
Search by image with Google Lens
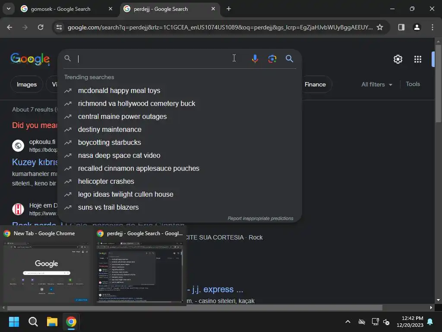[272, 58]
